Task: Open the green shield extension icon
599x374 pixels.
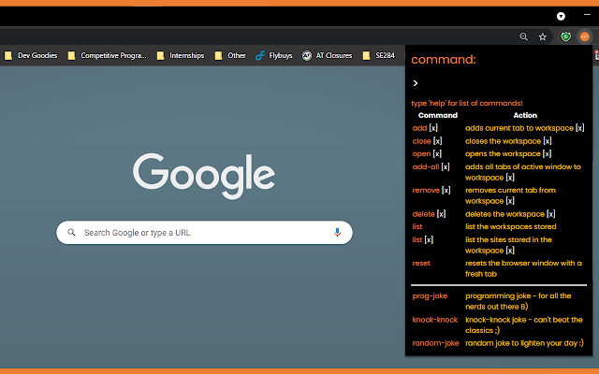Action: [565, 36]
